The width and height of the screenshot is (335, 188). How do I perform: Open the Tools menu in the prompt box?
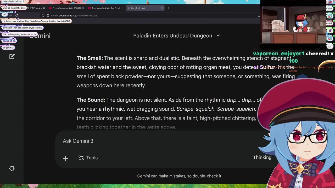point(88,158)
